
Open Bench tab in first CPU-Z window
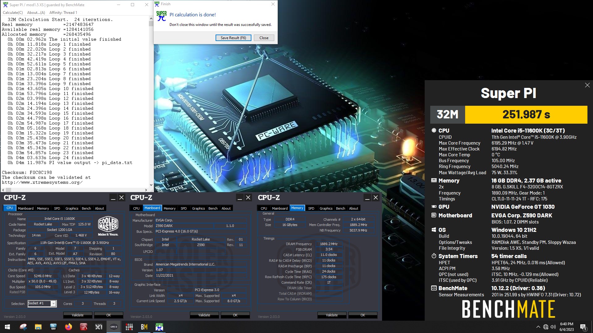(86, 208)
